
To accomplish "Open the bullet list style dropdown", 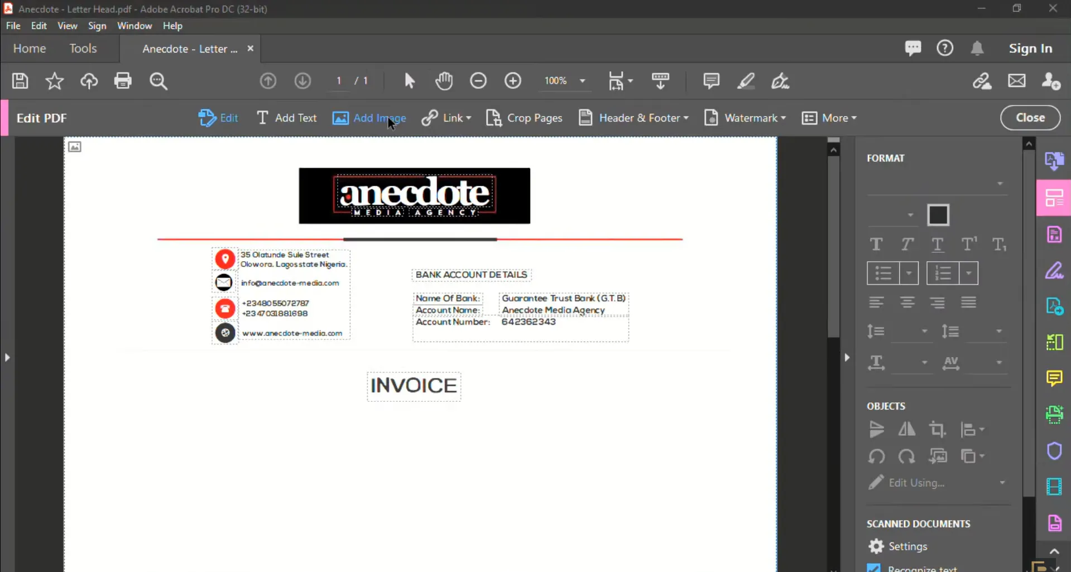I will [909, 273].
